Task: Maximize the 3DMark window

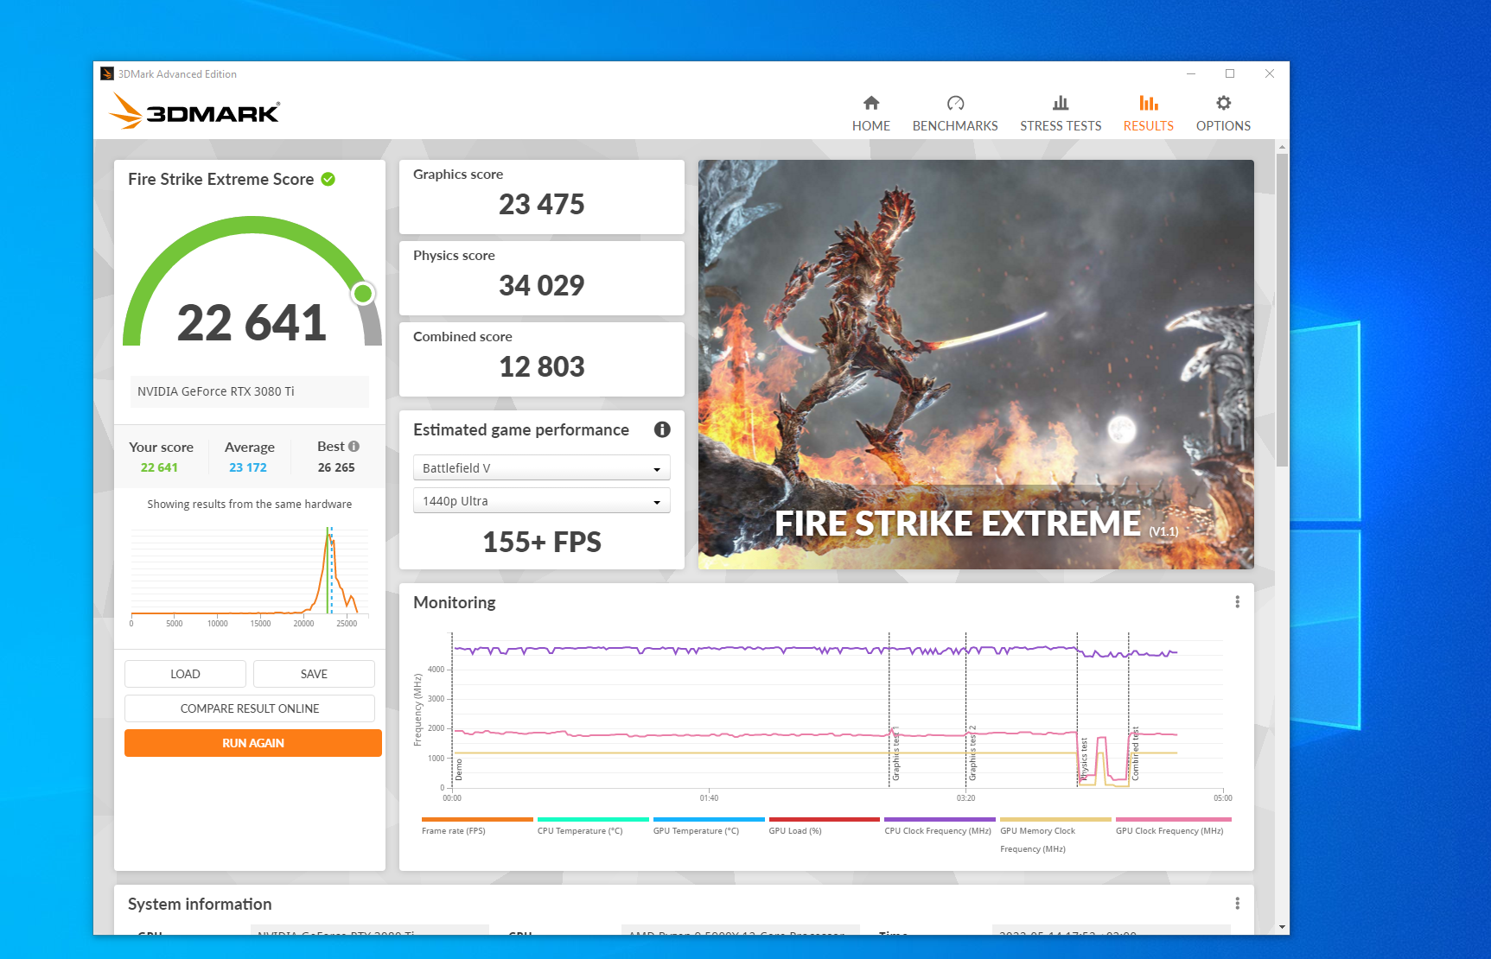Action: click(1230, 73)
